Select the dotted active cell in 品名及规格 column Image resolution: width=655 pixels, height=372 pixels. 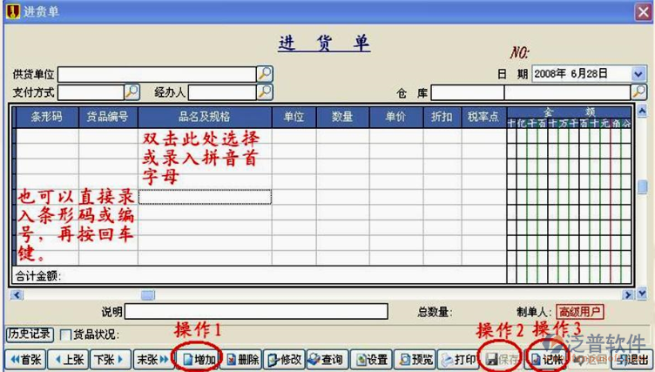(205, 197)
